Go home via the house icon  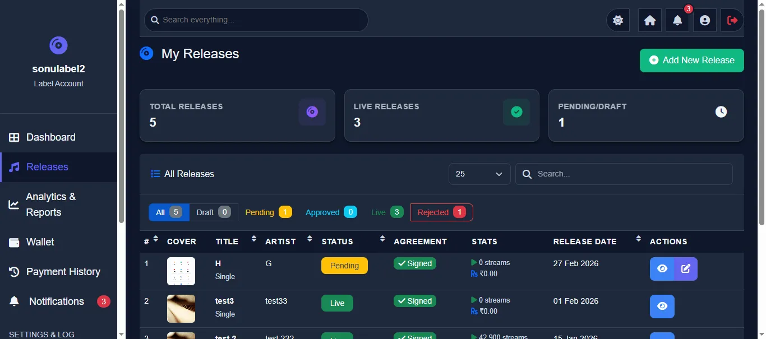coord(650,20)
